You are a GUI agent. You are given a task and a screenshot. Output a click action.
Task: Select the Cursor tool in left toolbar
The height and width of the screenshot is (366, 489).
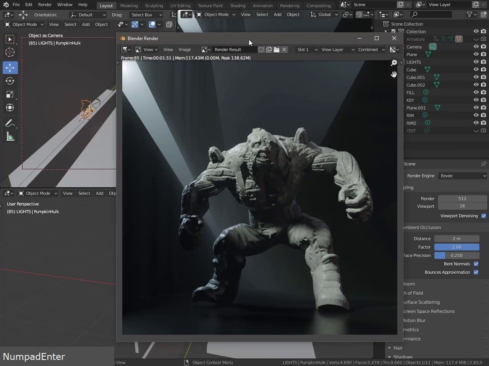click(10, 52)
